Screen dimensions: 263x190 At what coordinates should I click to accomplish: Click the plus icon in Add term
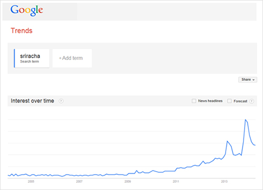pos(60,58)
